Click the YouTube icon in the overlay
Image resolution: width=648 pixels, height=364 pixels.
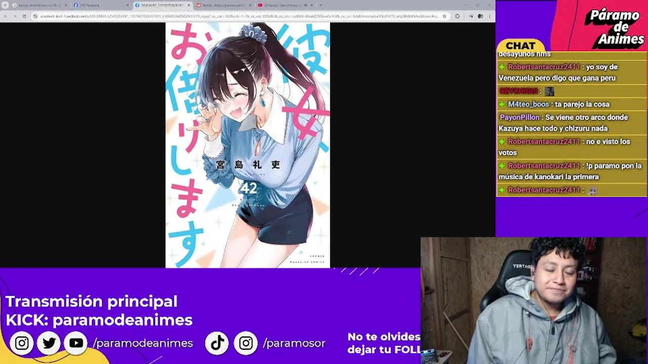pyautogui.click(x=76, y=343)
